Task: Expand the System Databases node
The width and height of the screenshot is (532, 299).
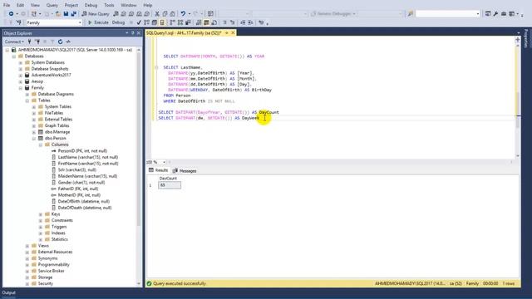Action: pos(21,62)
